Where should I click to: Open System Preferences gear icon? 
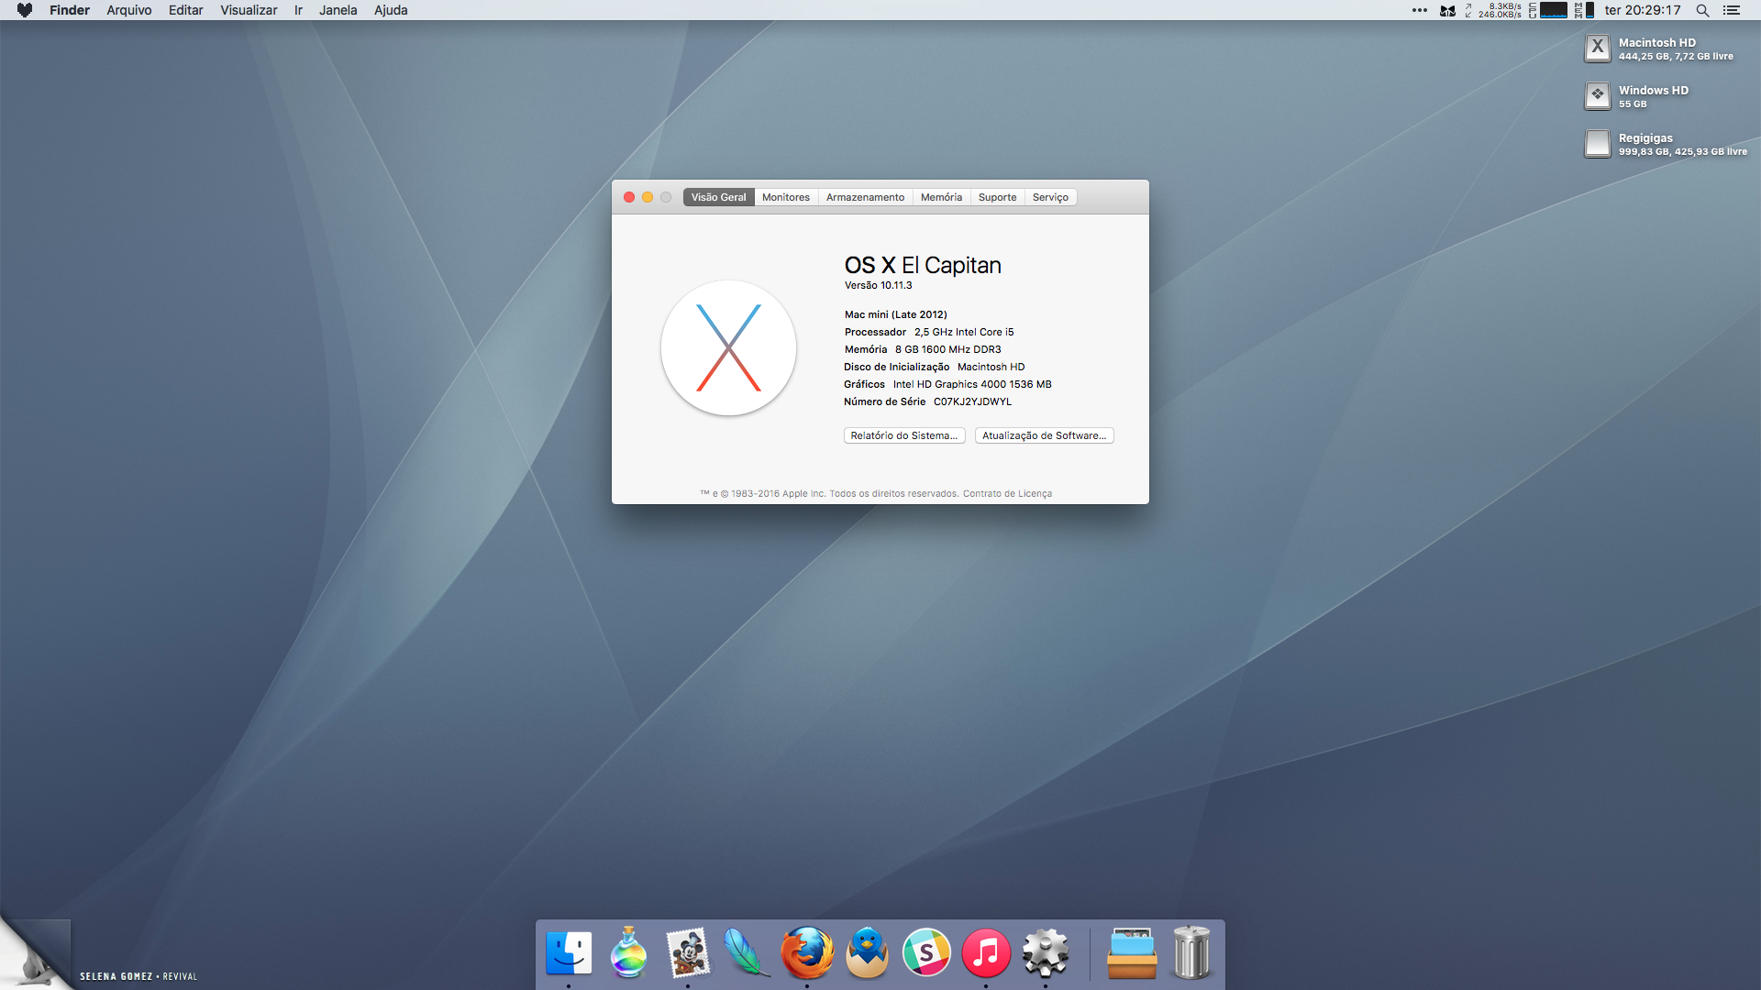[1046, 953]
